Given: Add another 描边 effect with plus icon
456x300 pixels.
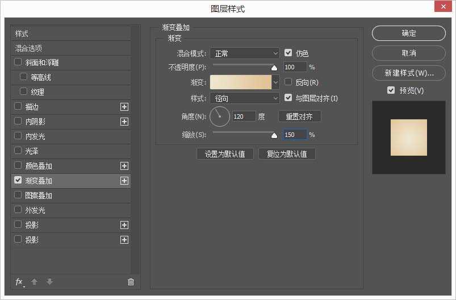Looking at the screenshot, I should 124,107.
